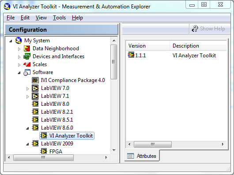Click the LabVIEW 8.5.1 icon
234x175 pixels.
point(35,119)
